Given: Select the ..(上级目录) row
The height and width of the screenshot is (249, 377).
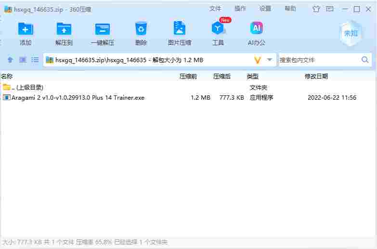Looking at the screenshot, I should pyautogui.click(x=188, y=87).
